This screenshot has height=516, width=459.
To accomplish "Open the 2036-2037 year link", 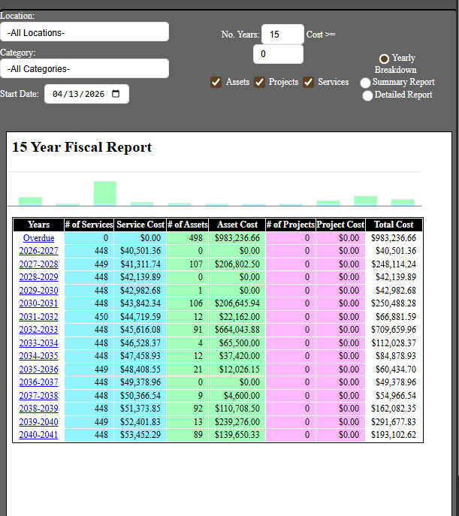I will [x=38, y=382].
